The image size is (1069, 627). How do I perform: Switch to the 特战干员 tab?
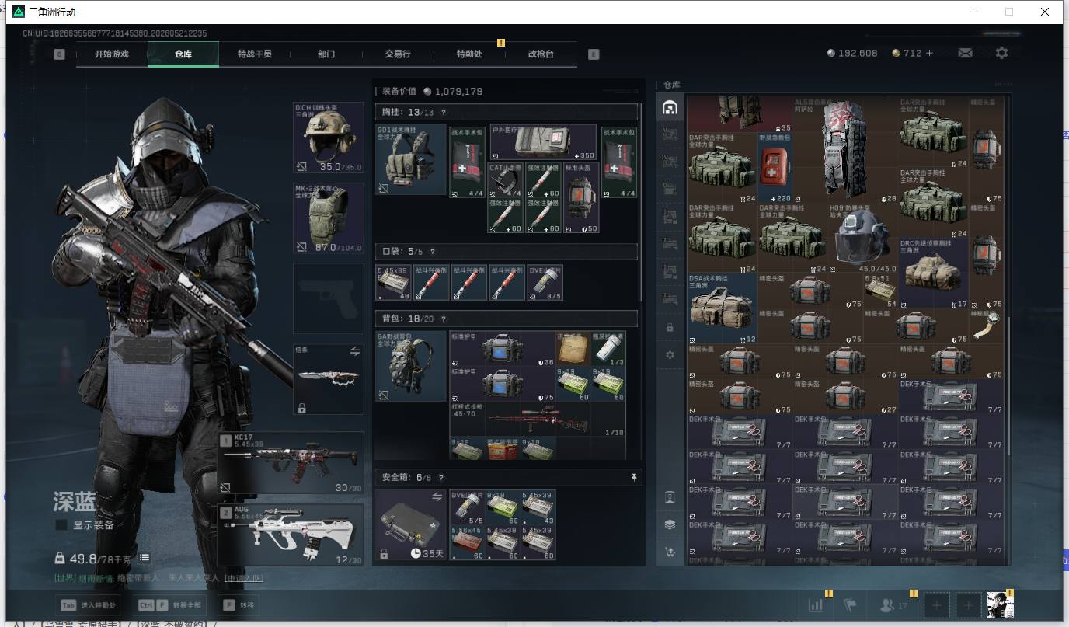[x=254, y=54]
